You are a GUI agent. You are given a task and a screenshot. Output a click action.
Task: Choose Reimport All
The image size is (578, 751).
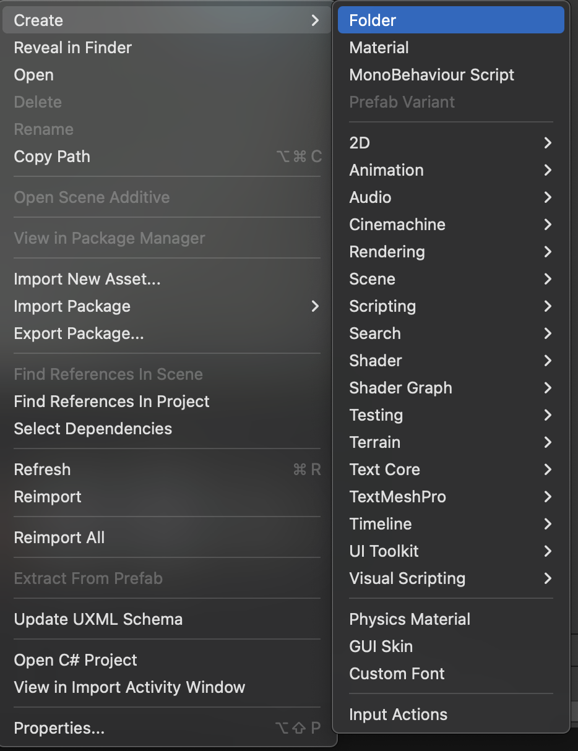click(59, 538)
